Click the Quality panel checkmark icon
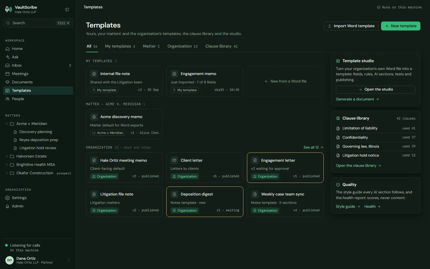 (338, 185)
